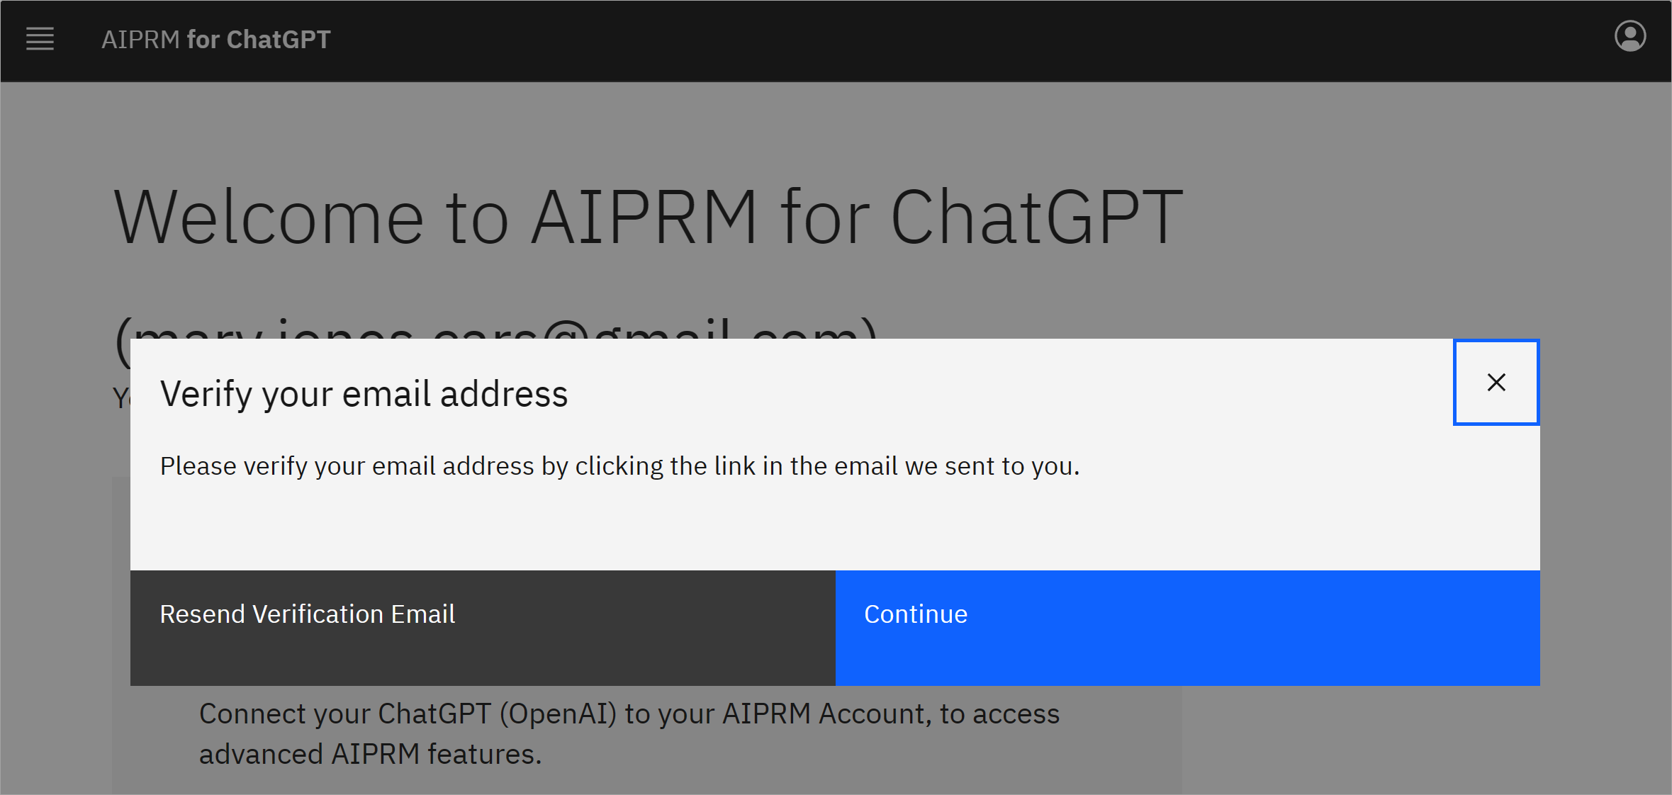
Task: Click the person silhouette icon top right
Action: (1630, 36)
